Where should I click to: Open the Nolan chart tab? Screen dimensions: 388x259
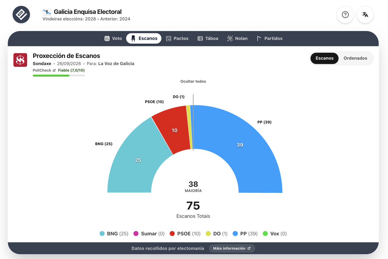pos(237,38)
